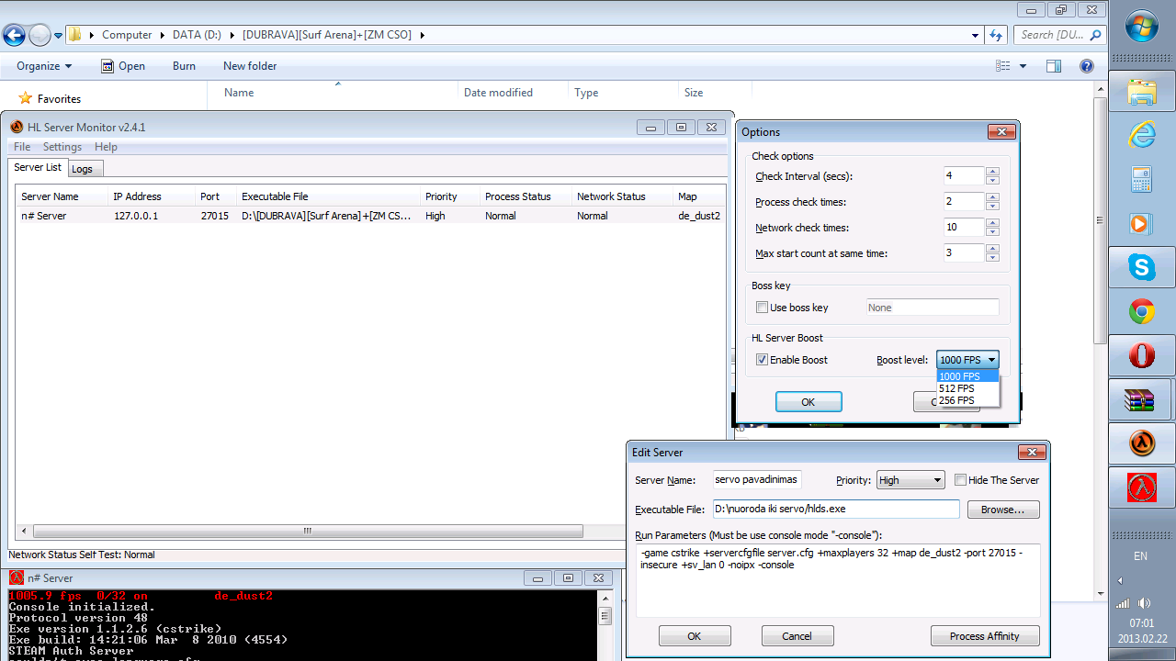Open the Priority dropdown in Edit Server
1176x661 pixels.
[910, 480]
